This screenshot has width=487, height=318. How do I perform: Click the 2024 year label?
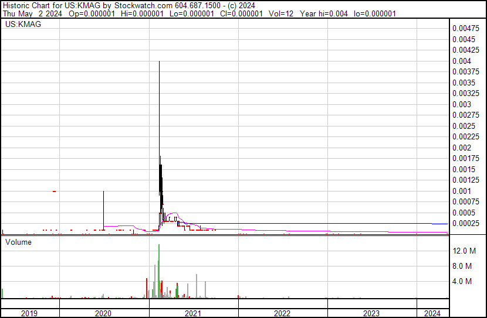tap(432, 313)
